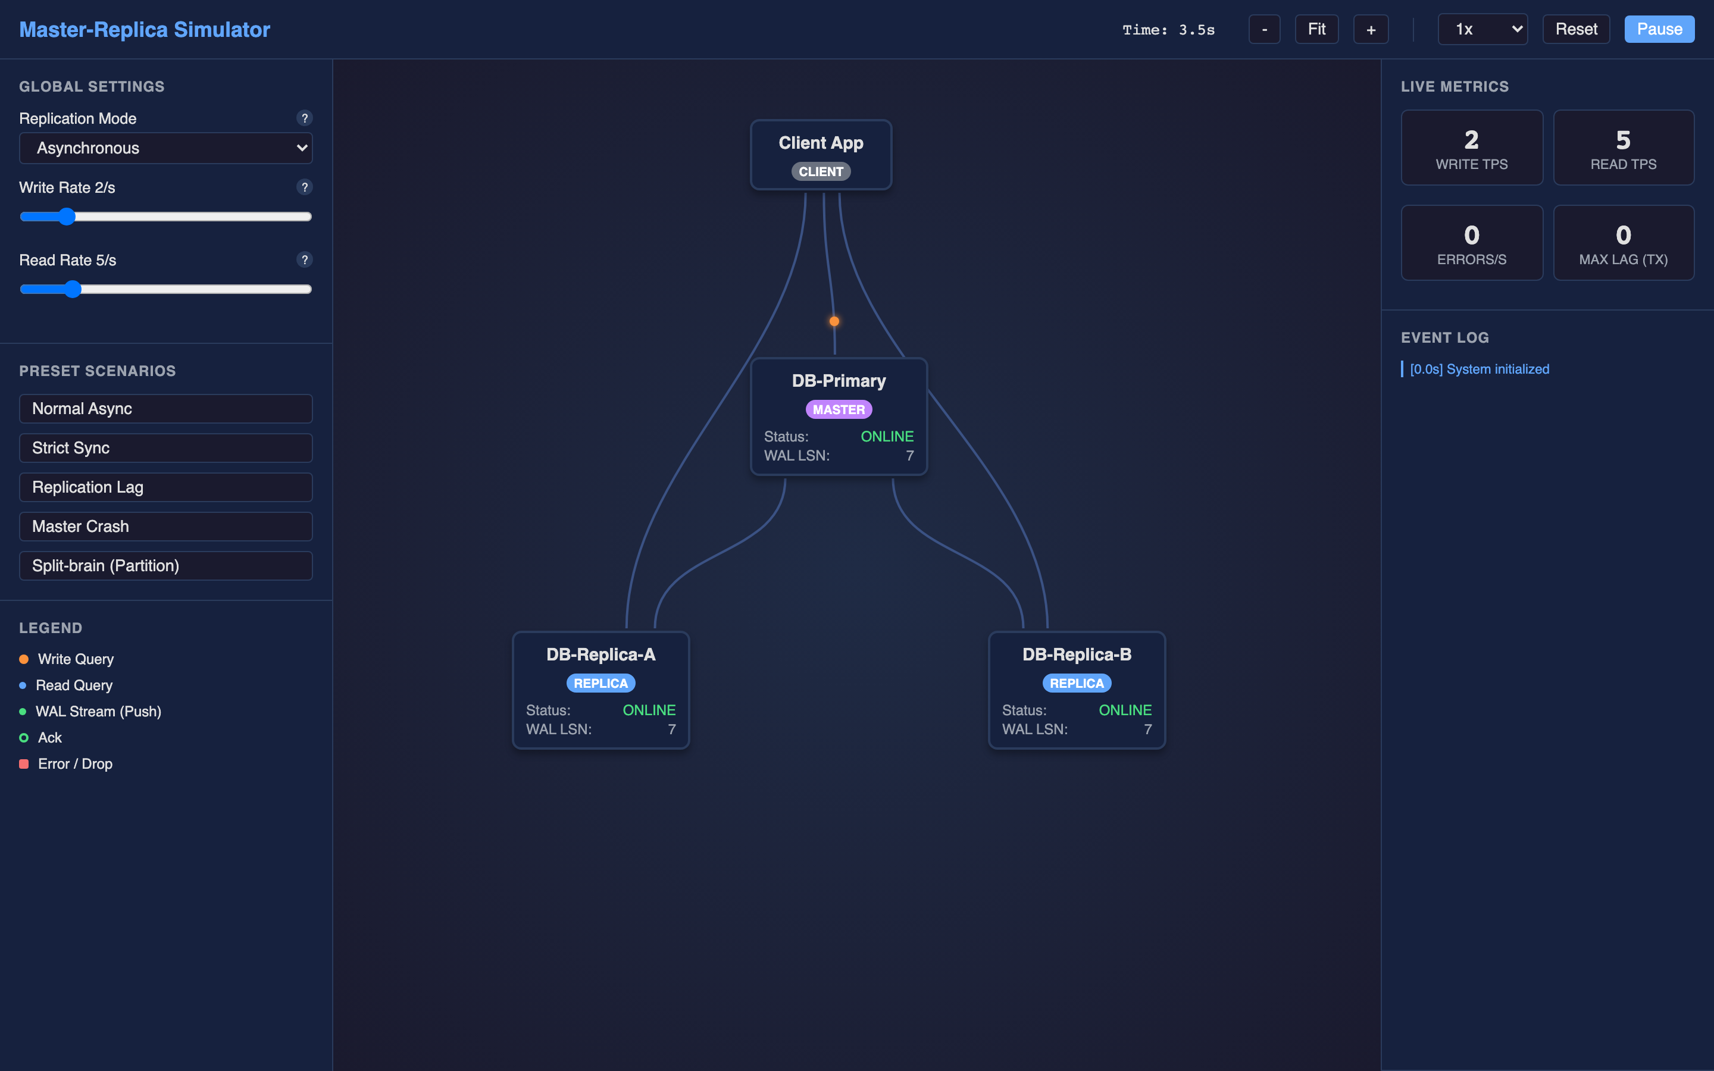Click the READ TPS metric card
Screen dimensions: 1714x1071
point(1624,148)
